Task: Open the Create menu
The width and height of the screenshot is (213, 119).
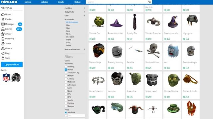Action: coord(61,2)
